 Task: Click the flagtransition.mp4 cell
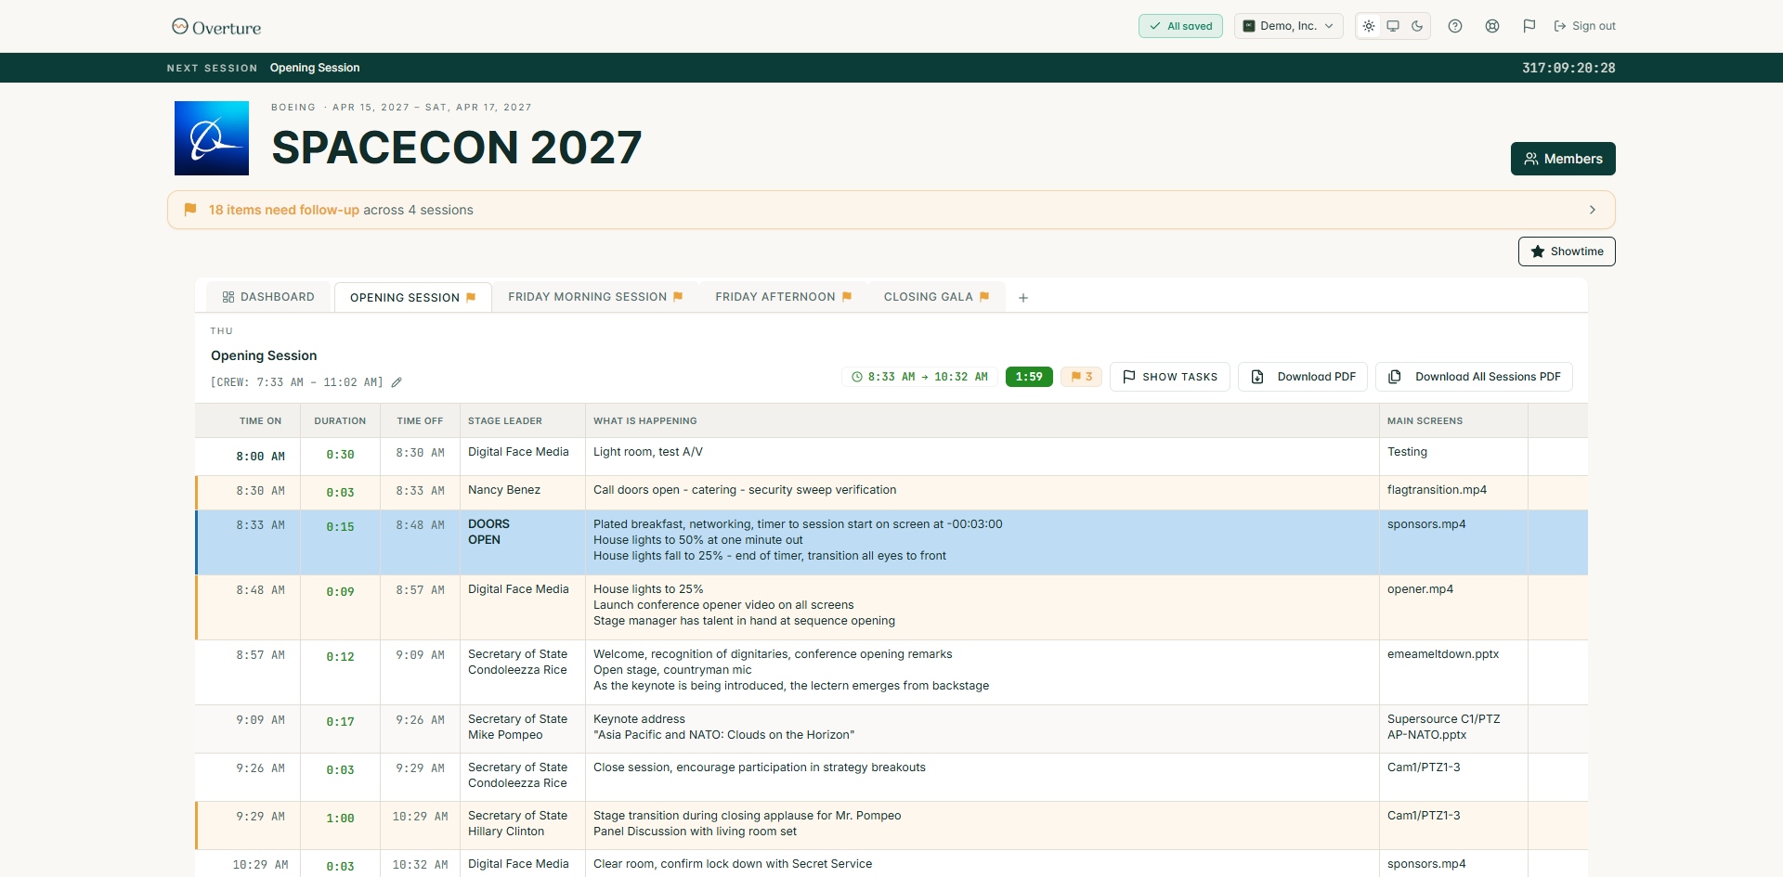(1453, 493)
